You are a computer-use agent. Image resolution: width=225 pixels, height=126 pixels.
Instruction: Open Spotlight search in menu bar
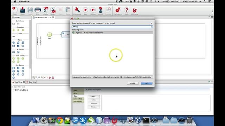click(205, 1)
